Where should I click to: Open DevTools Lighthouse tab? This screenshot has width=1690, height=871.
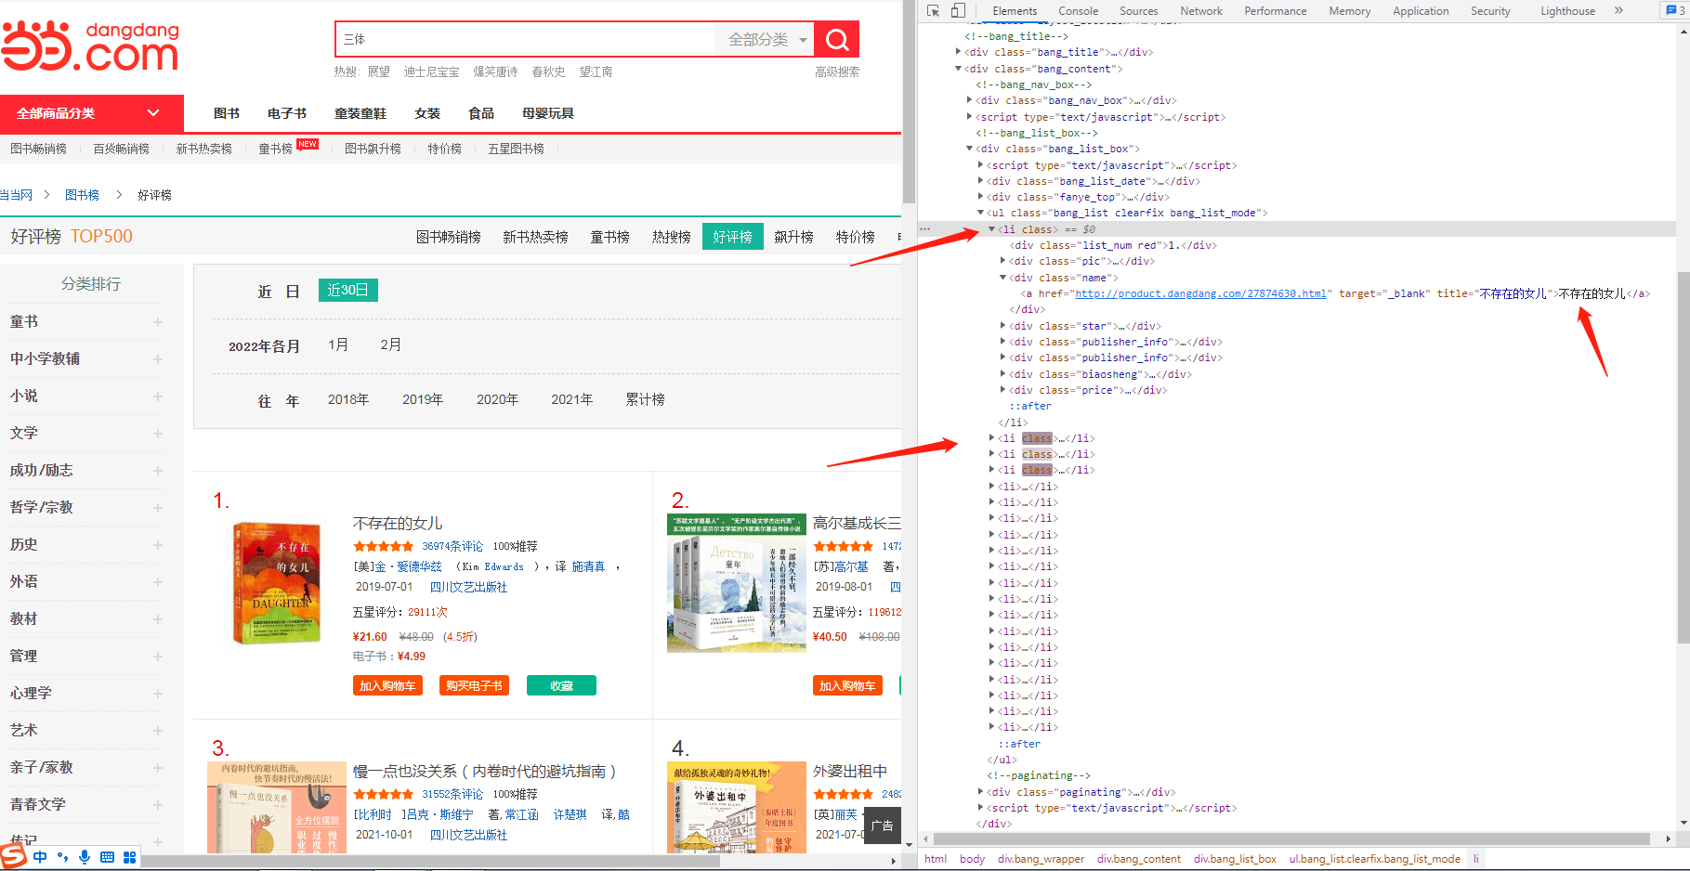point(1567,11)
